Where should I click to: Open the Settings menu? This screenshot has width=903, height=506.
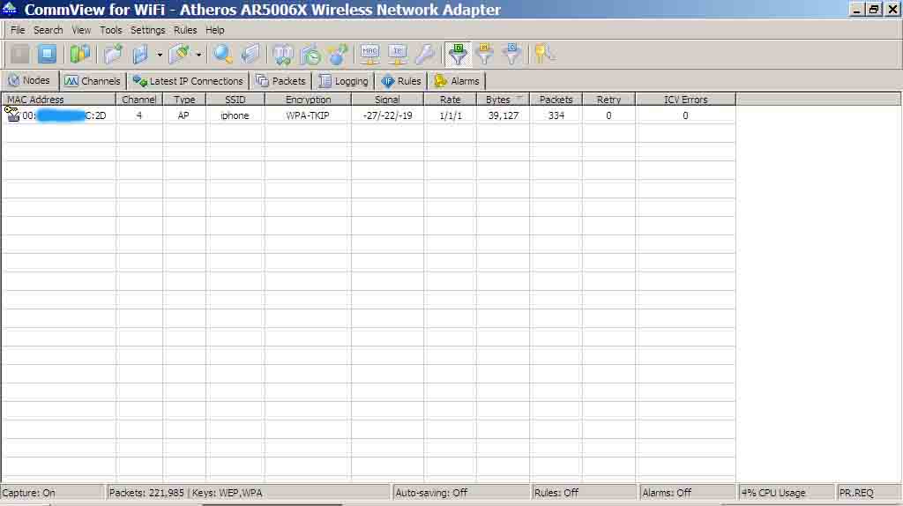(147, 30)
